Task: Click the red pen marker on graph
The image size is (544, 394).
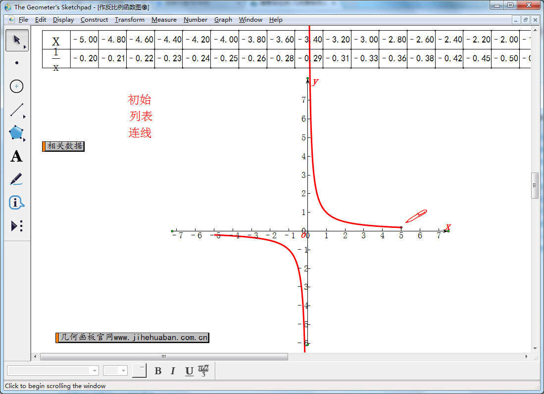Action: [x=416, y=216]
